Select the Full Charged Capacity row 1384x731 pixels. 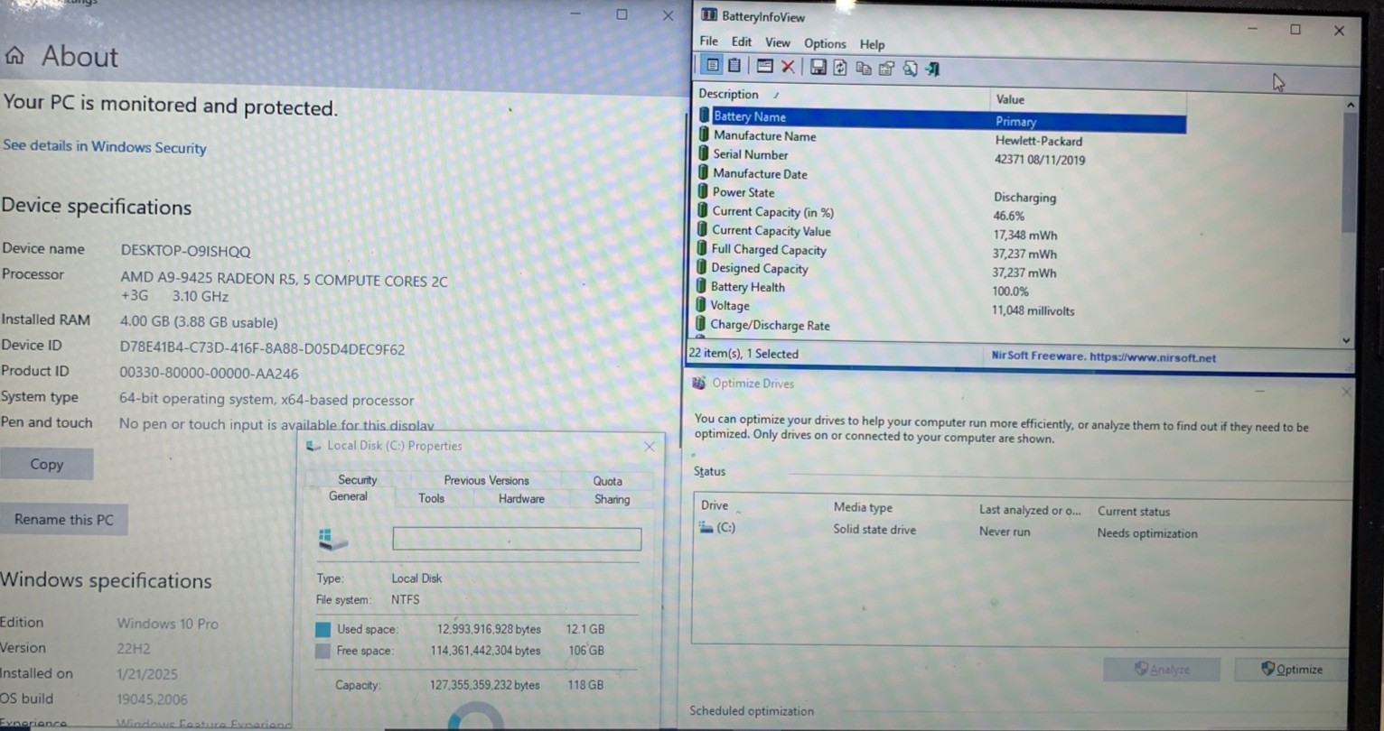[x=940, y=251]
